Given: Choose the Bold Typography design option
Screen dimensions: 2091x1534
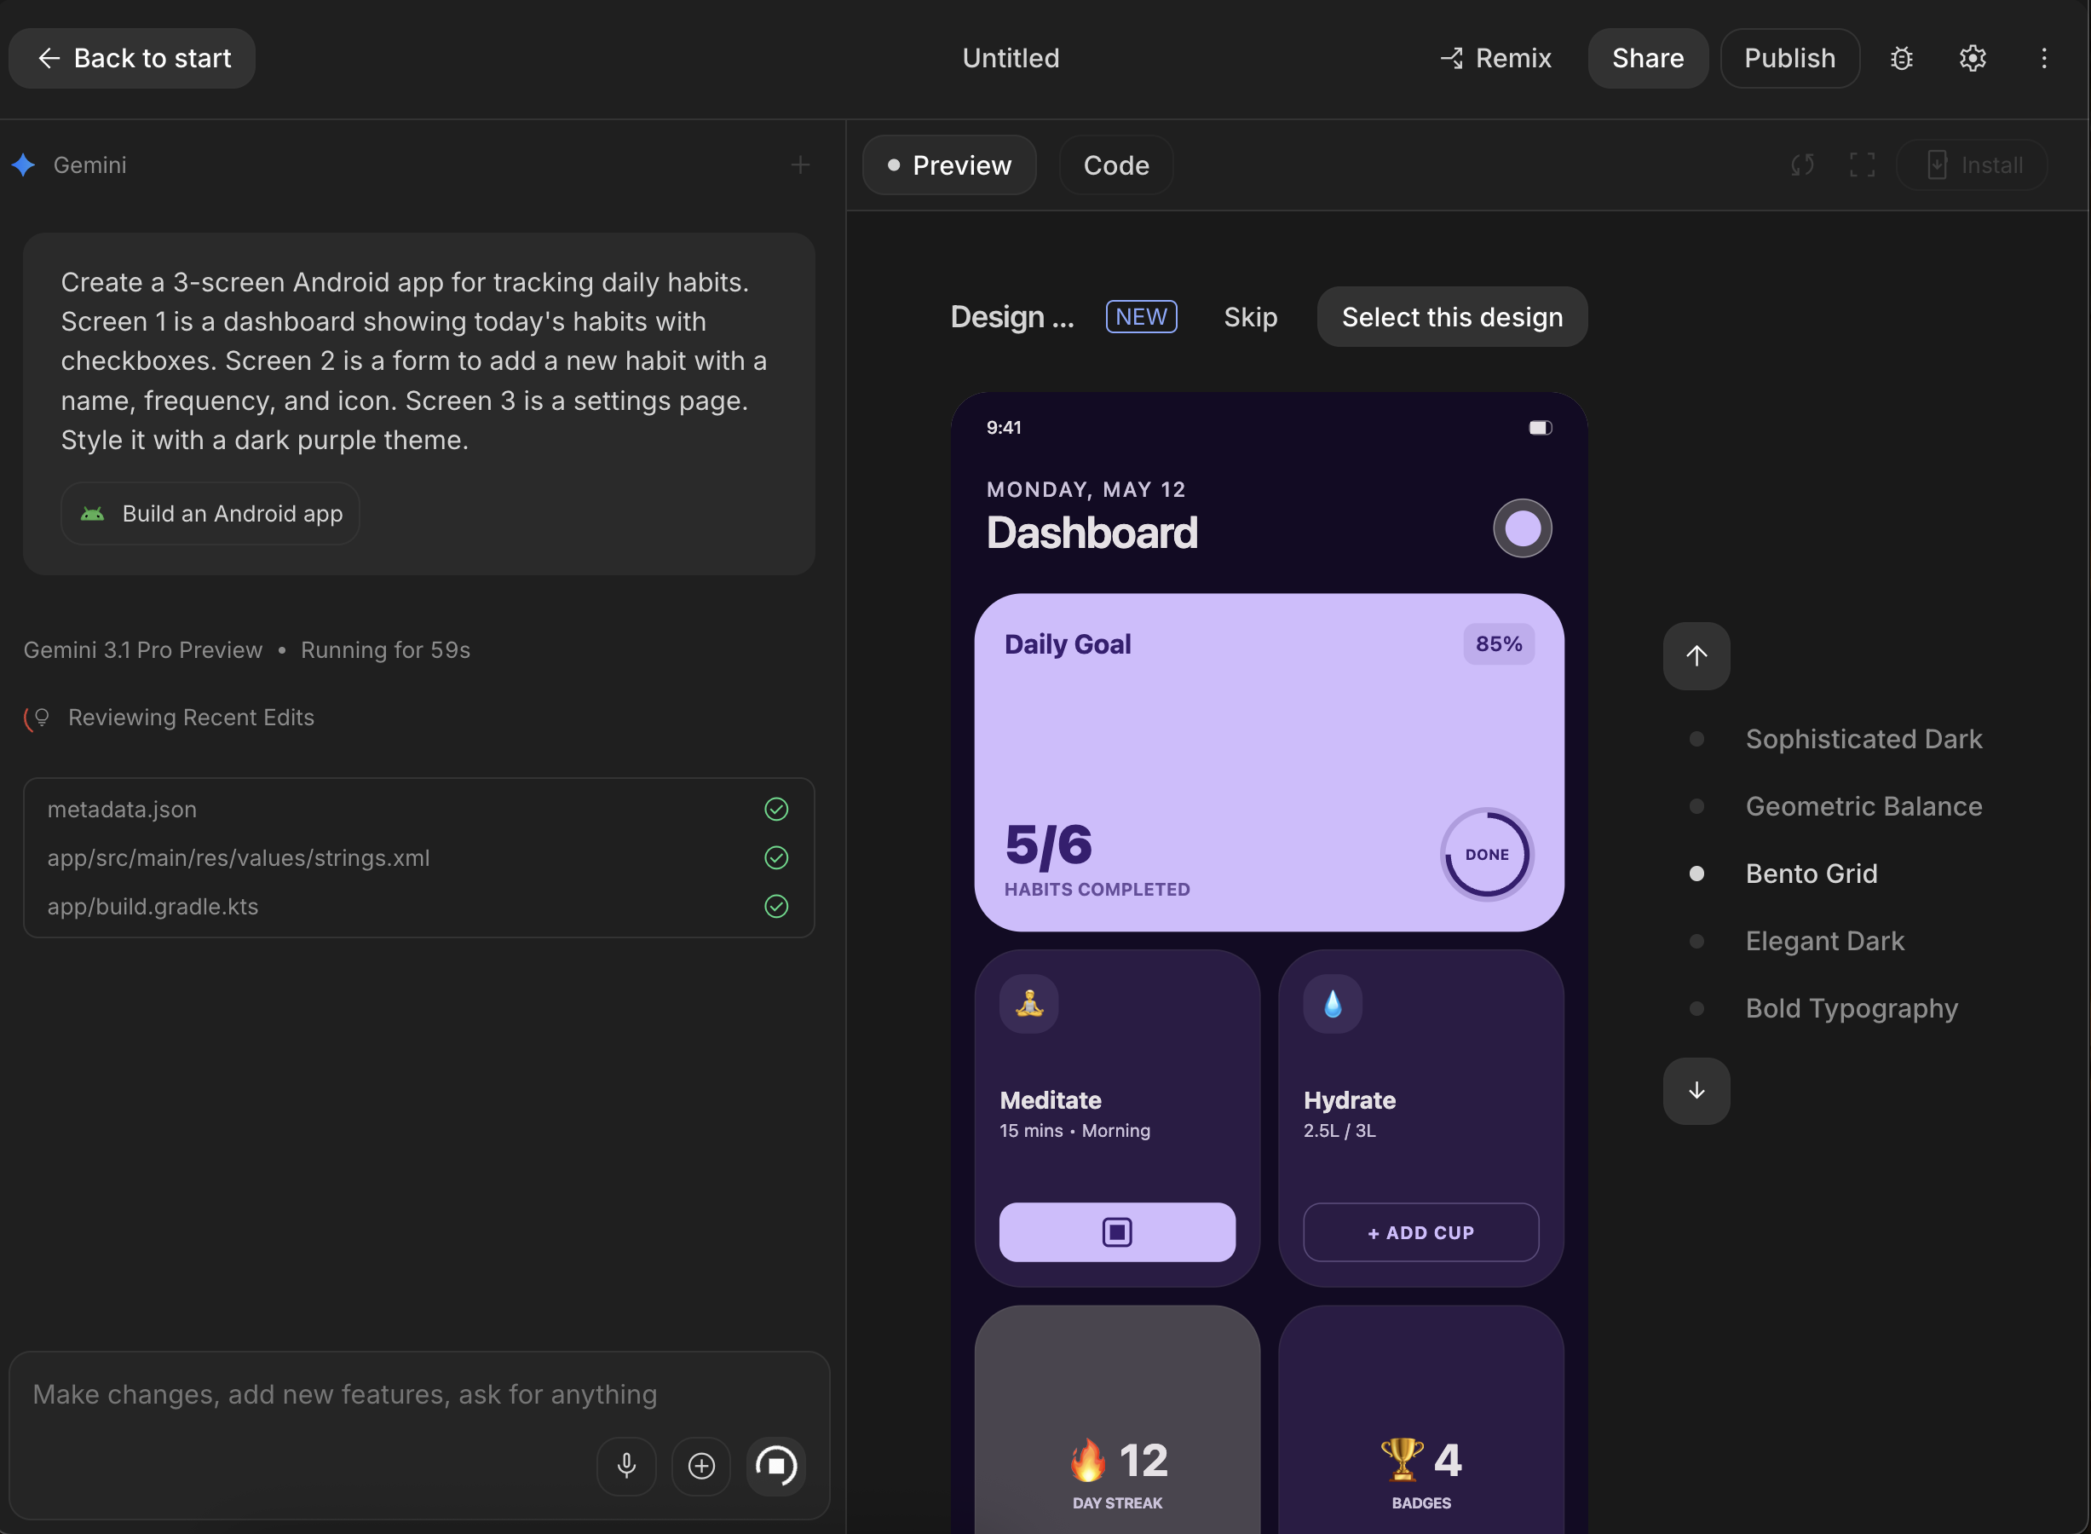Looking at the screenshot, I should pyautogui.click(x=1851, y=1008).
